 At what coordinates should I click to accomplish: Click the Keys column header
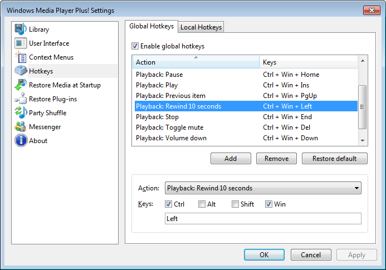(x=308, y=62)
